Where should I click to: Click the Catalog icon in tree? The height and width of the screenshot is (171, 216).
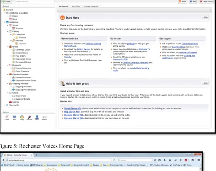click(x=11, y=31)
